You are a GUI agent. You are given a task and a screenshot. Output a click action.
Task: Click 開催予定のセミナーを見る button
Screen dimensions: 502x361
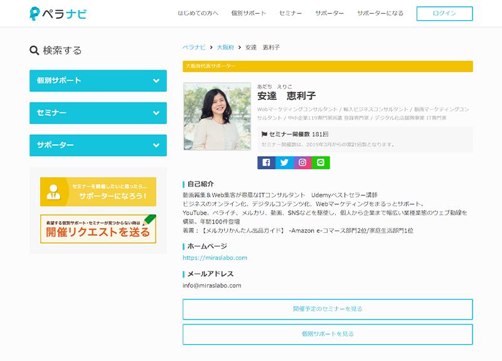coord(328,309)
